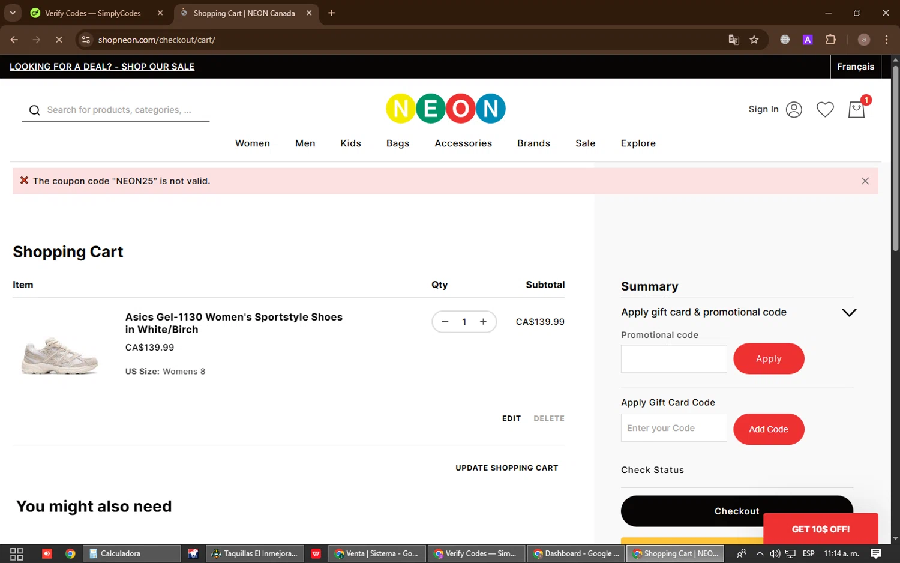Open notifications center in system tray
Viewport: 900px width, 563px height.
[x=875, y=553]
